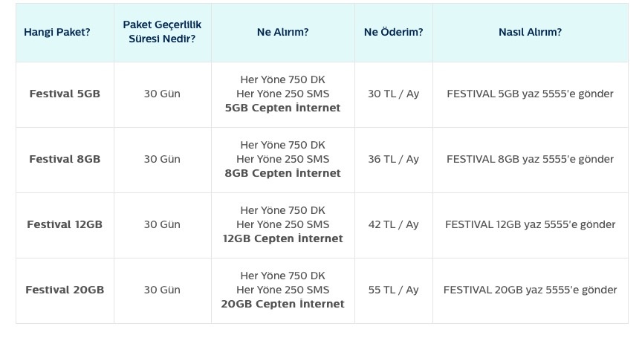Select "FESTIVAL 12GB yaz 5555'e gönder" instruction
The width and height of the screenshot is (642, 361).
pos(530,224)
